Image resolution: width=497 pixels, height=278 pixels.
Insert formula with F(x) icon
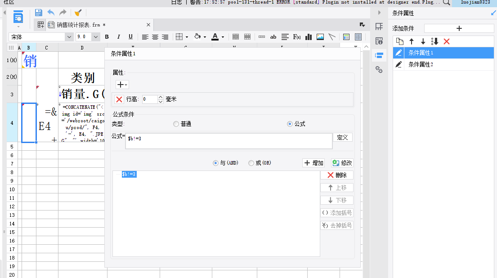297,37
